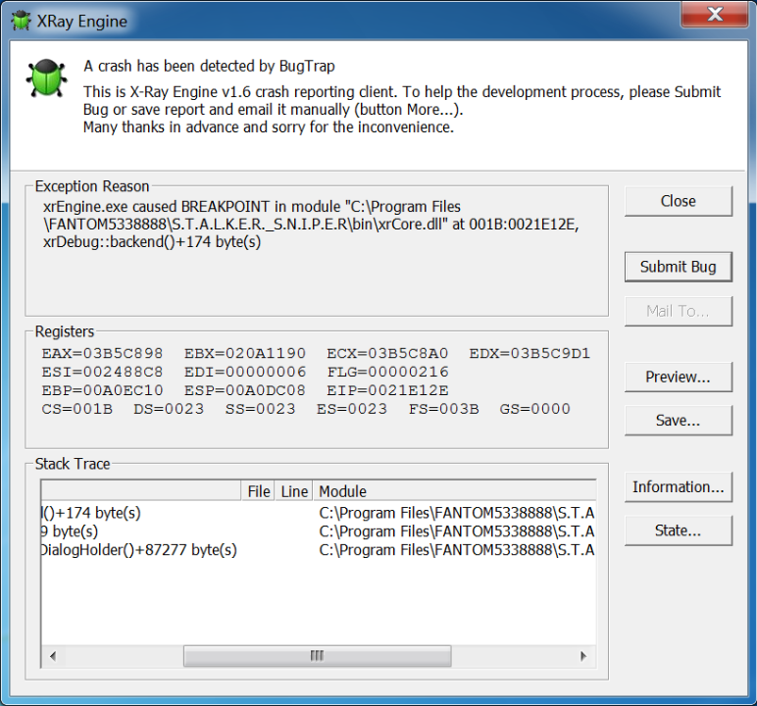This screenshot has width=757, height=706.
Task: Click the Mail To... button
Action: [678, 311]
